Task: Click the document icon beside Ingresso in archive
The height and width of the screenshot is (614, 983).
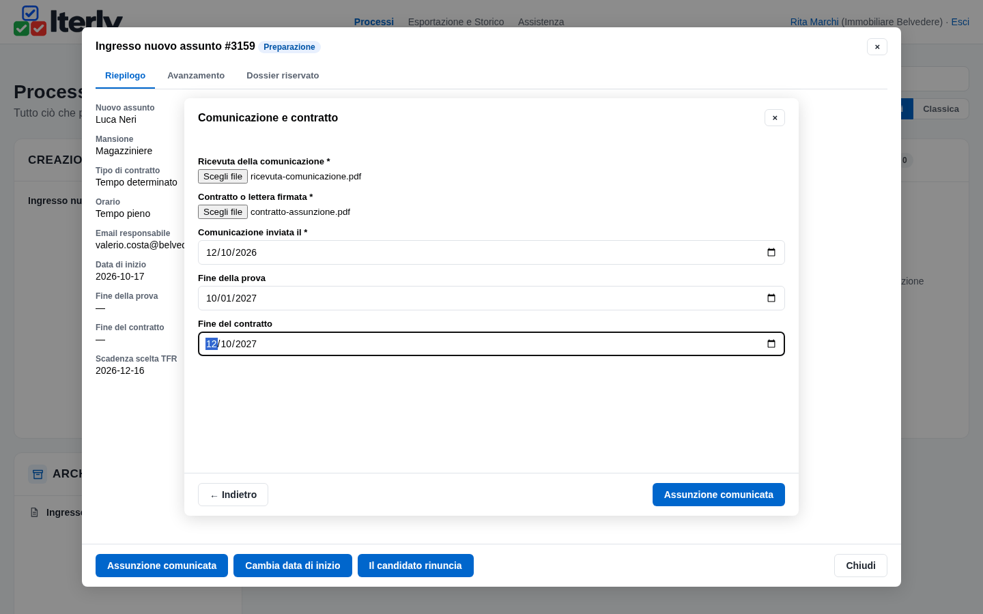Action: 35,512
